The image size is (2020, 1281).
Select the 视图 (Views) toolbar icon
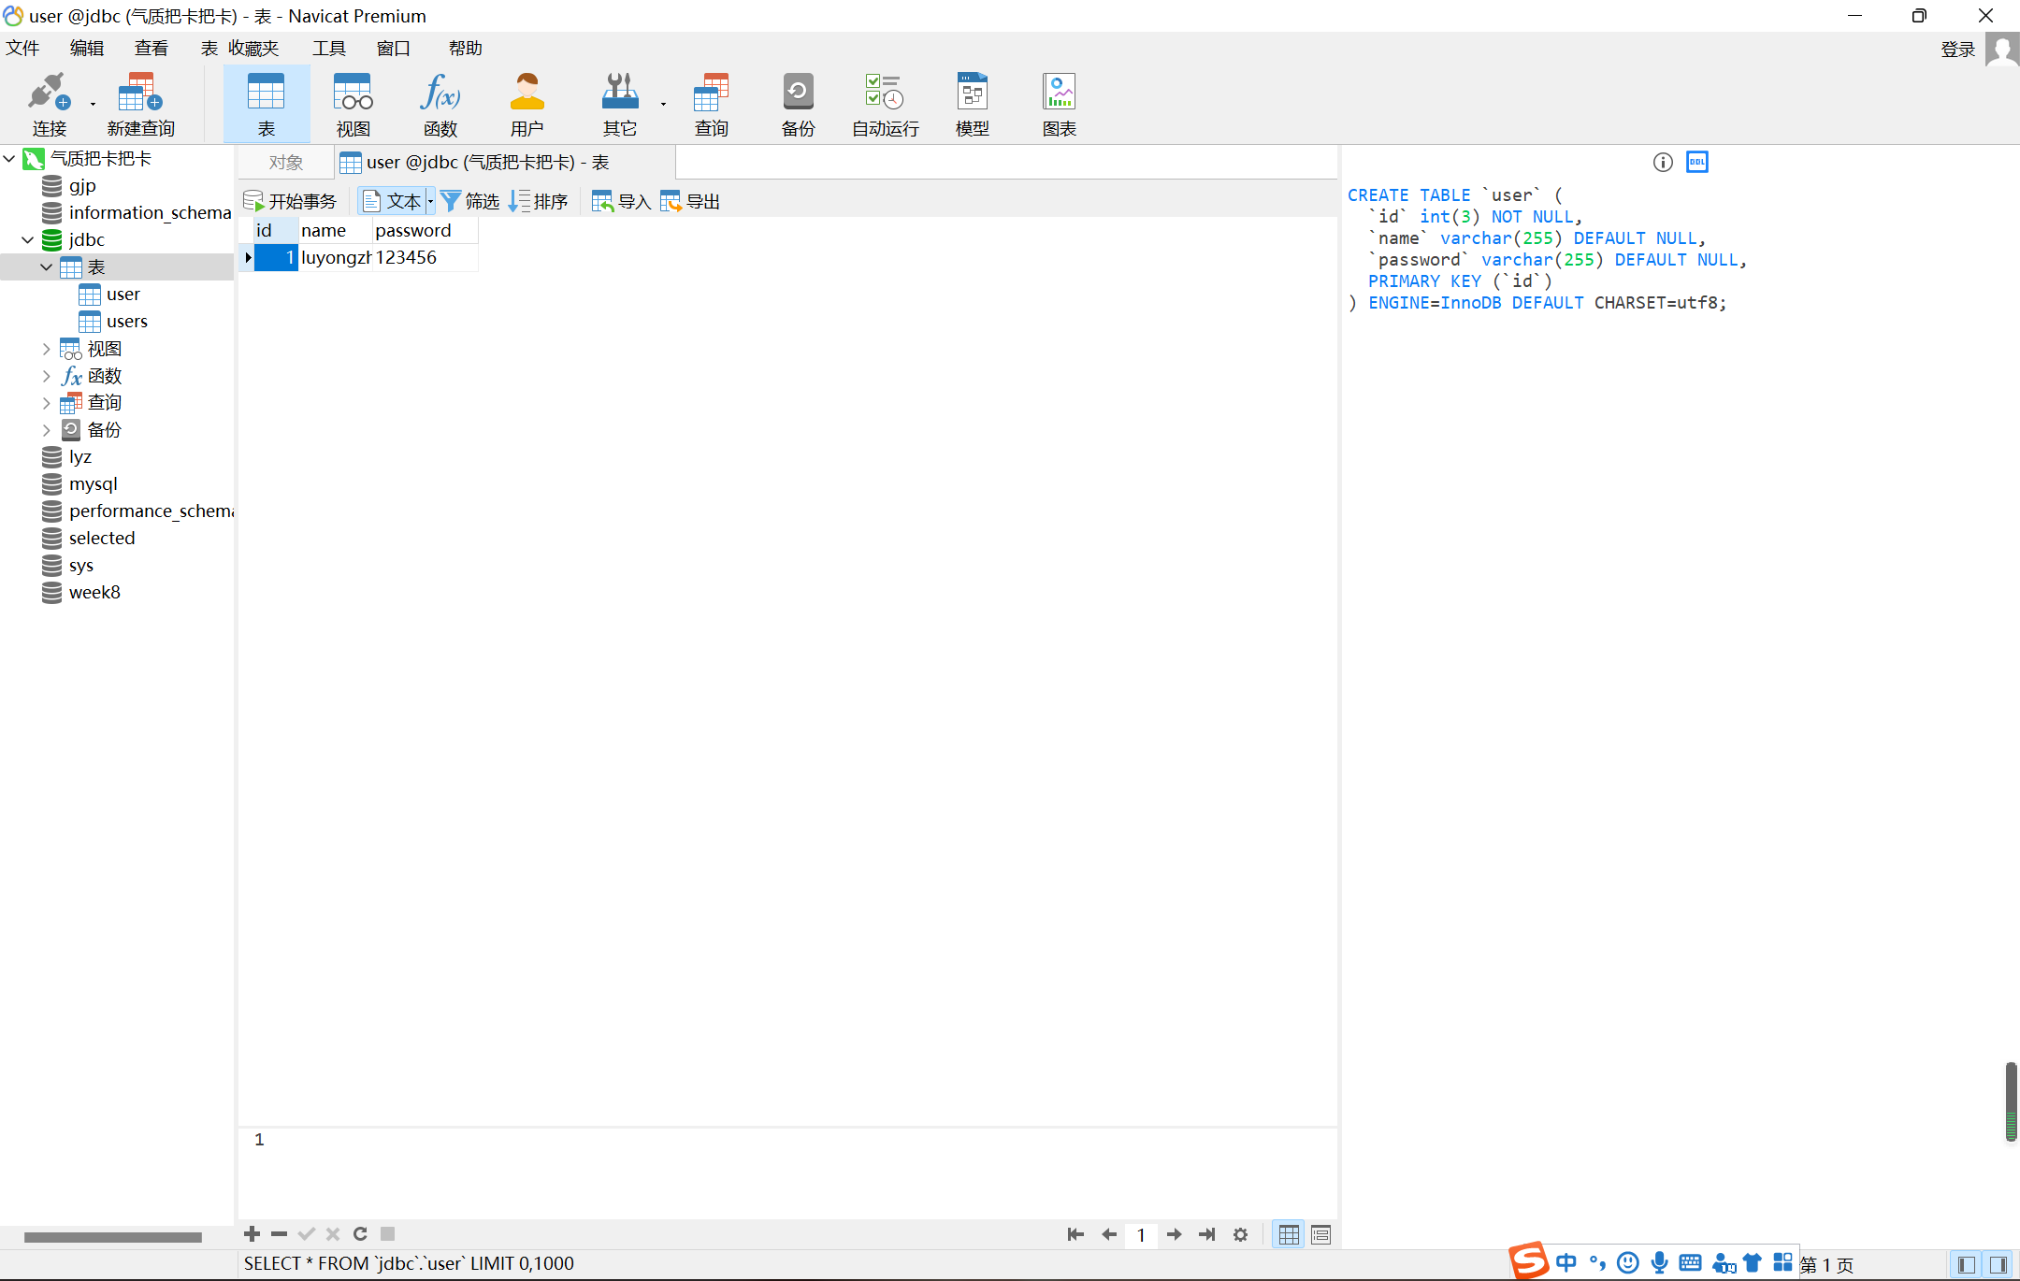pos(353,101)
